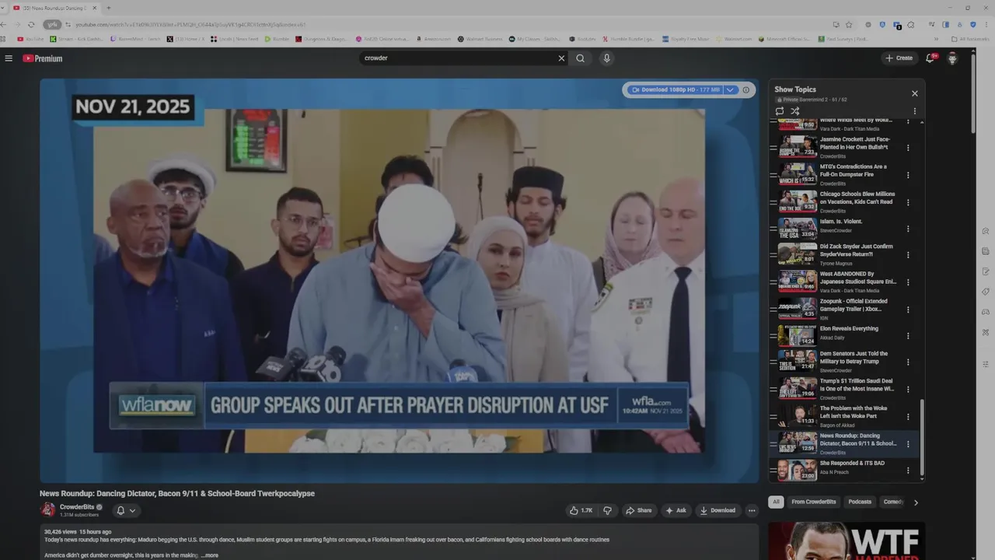Select the From CrowderBits chip
This screenshot has height=560, width=995.
pos(814,502)
